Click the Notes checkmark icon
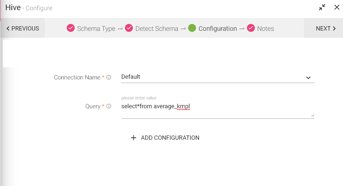343x186 pixels. (251, 28)
